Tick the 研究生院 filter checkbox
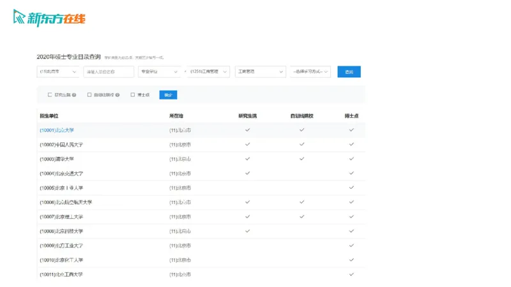511x287 pixels. tap(50, 94)
